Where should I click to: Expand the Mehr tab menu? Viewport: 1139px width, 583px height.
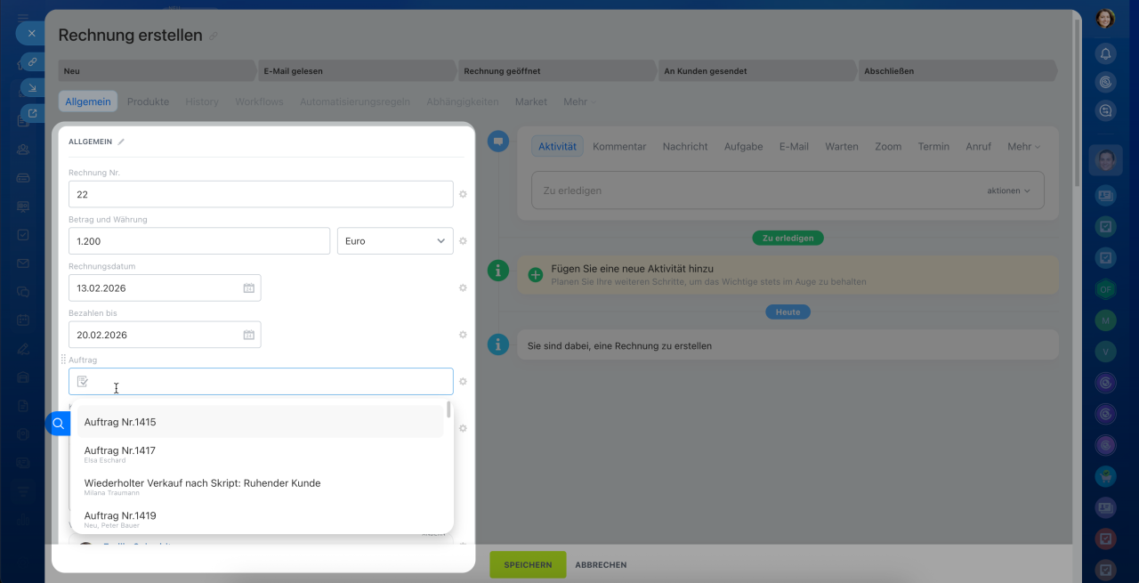click(579, 102)
